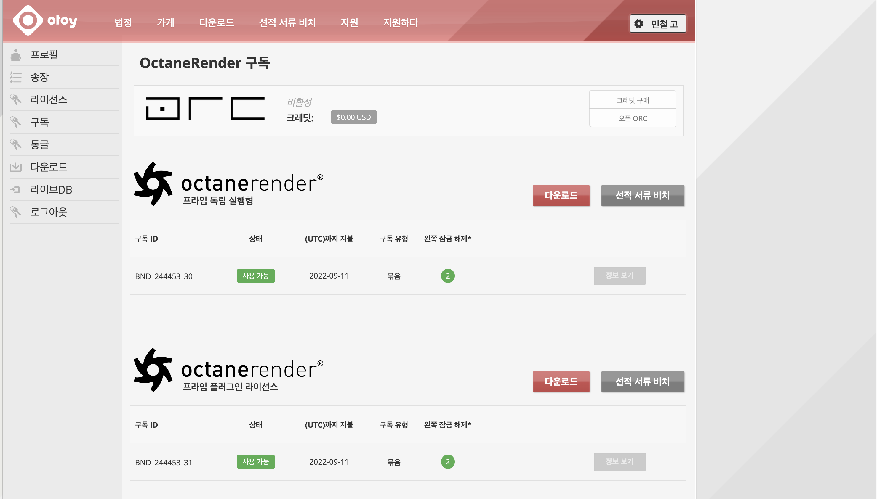
Task: Open the 자원 menu in top navigation
Action: click(350, 22)
